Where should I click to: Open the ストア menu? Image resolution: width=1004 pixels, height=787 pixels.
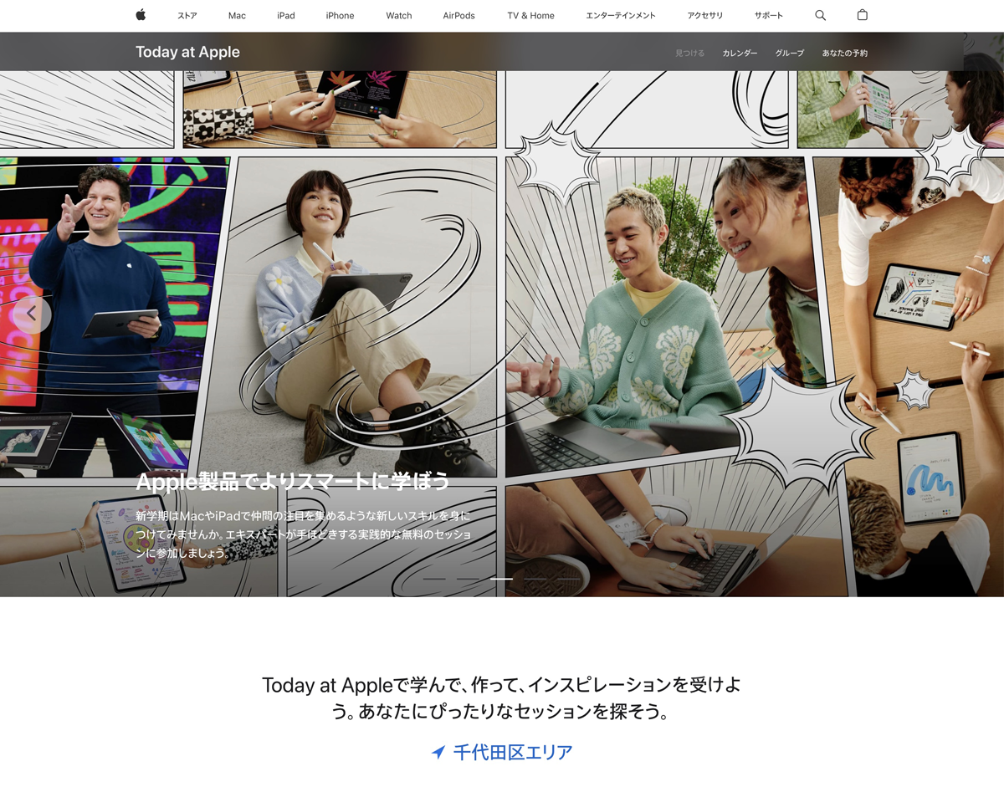[187, 15]
